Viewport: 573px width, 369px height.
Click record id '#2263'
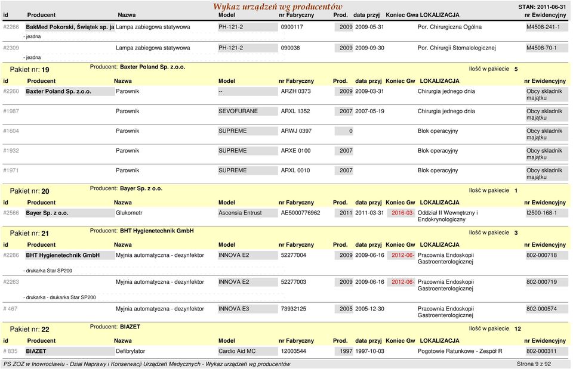click(x=11, y=282)
